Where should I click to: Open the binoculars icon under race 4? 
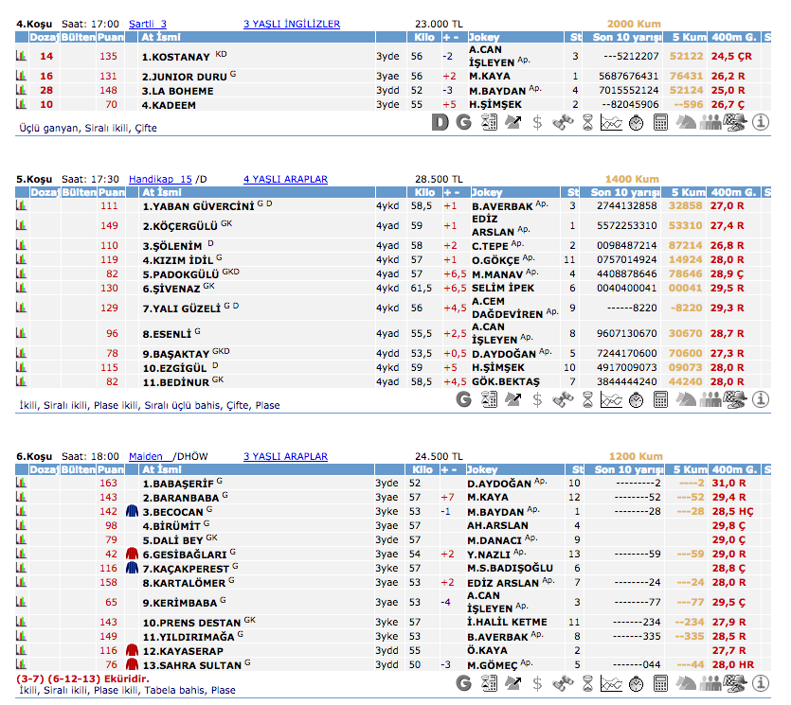pyautogui.click(x=563, y=122)
